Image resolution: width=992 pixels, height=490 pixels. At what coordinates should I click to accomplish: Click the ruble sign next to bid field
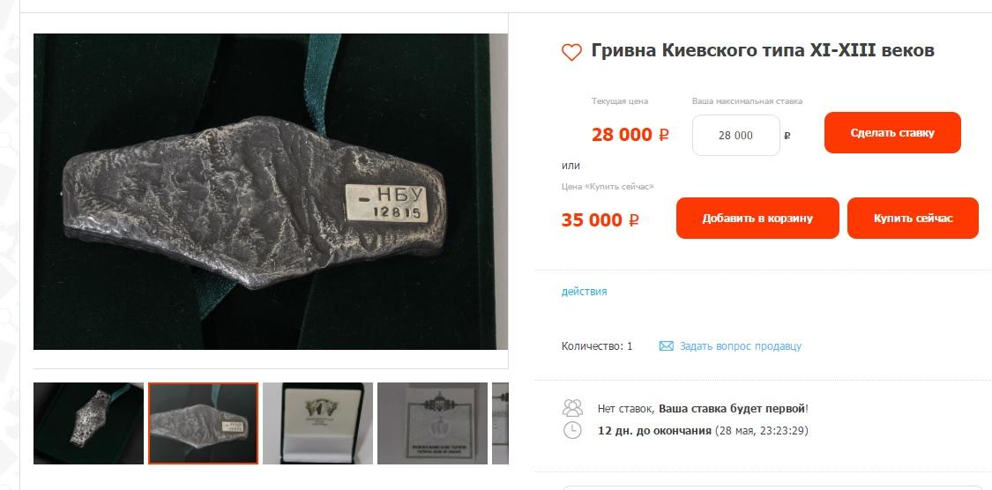click(x=787, y=136)
